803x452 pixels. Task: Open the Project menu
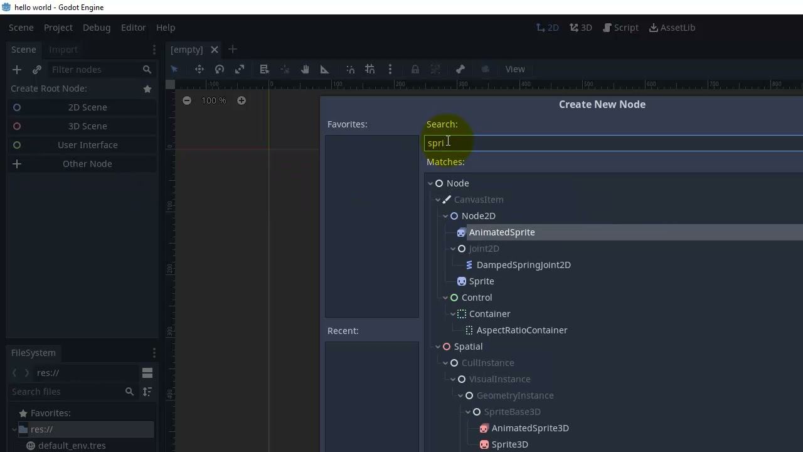tap(58, 28)
